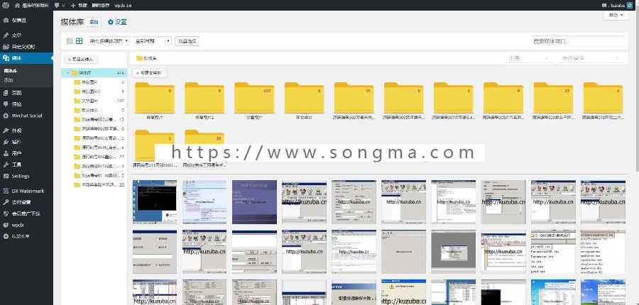This screenshot has width=639, height=305.
Task: Switch media library to list view
Action: 70,41
